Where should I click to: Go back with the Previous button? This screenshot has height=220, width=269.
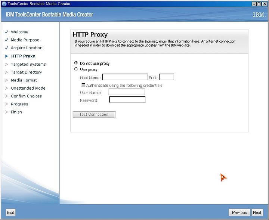(239, 213)
